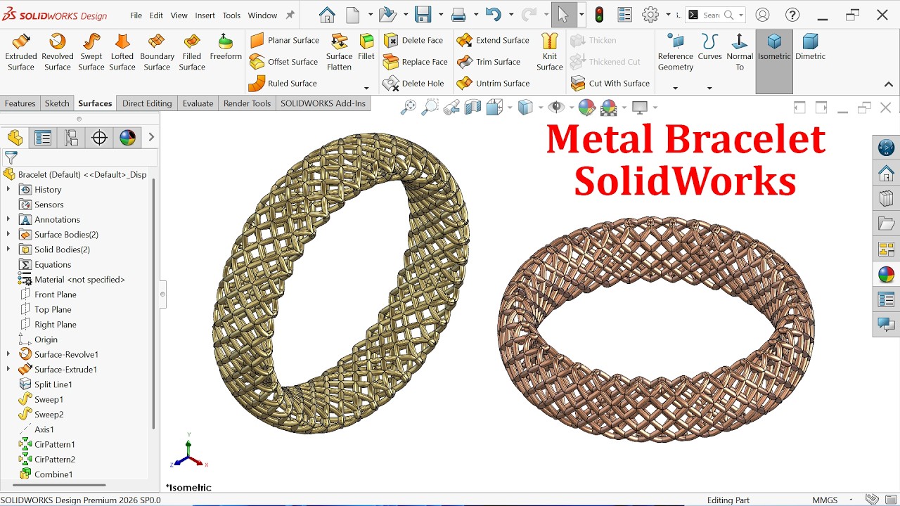Switch to the Sketch tab
The width and height of the screenshot is (900, 506).
57,103
